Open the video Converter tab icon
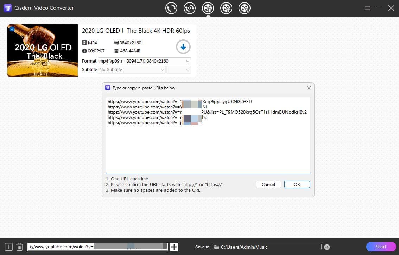 click(171, 8)
